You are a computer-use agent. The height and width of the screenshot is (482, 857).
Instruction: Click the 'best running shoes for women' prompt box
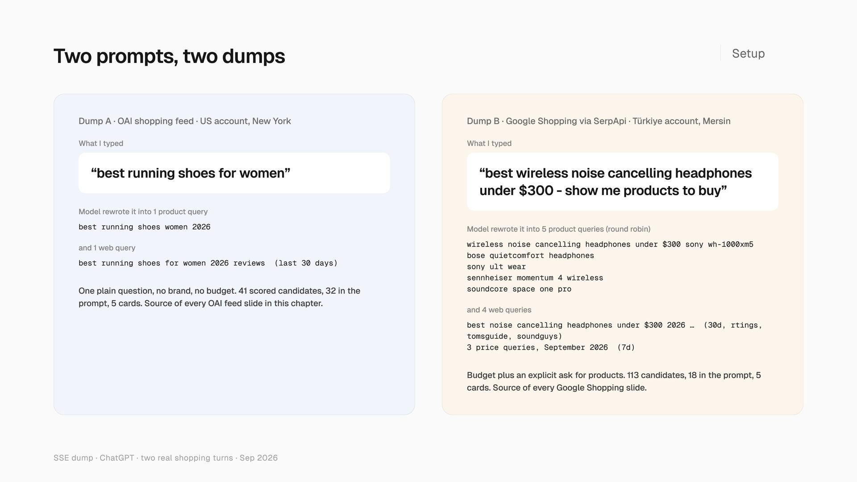click(234, 173)
